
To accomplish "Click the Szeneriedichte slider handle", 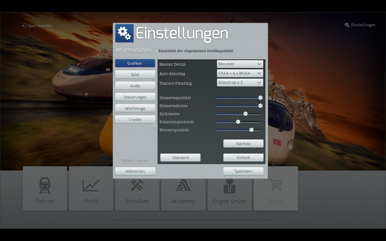I will (x=260, y=106).
